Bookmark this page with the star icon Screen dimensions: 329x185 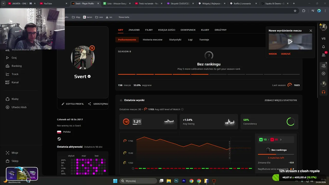coord(295,11)
